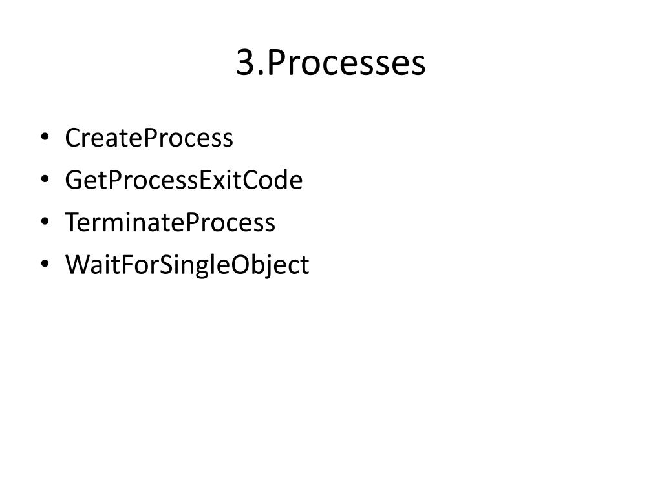Place cursor on the word Processes in title

[x=347, y=63]
